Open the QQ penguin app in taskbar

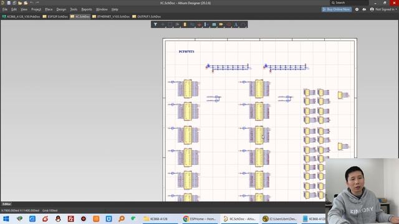58,218
